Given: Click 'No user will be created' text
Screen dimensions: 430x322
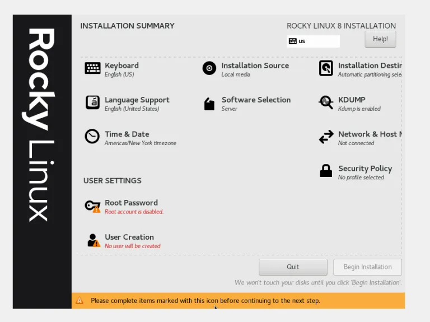Looking at the screenshot, I should pyautogui.click(x=133, y=246).
